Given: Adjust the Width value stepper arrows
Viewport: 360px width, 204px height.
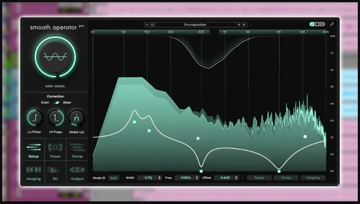Looking at the screenshot, I should 160,178.
